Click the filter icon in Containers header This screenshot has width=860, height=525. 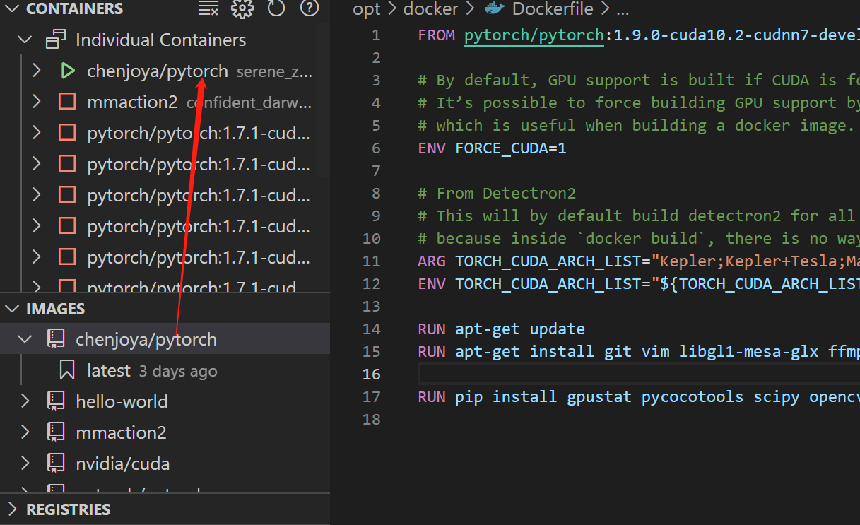208,9
